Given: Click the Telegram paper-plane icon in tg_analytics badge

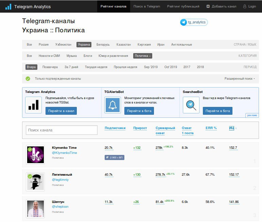Looking at the screenshot, I should click(x=184, y=22).
